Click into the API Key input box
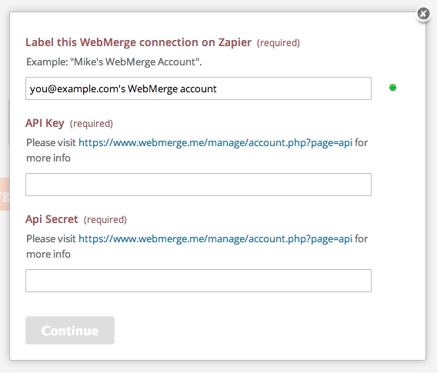The width and height of the screenshot is (437, 373). (198, 185)
